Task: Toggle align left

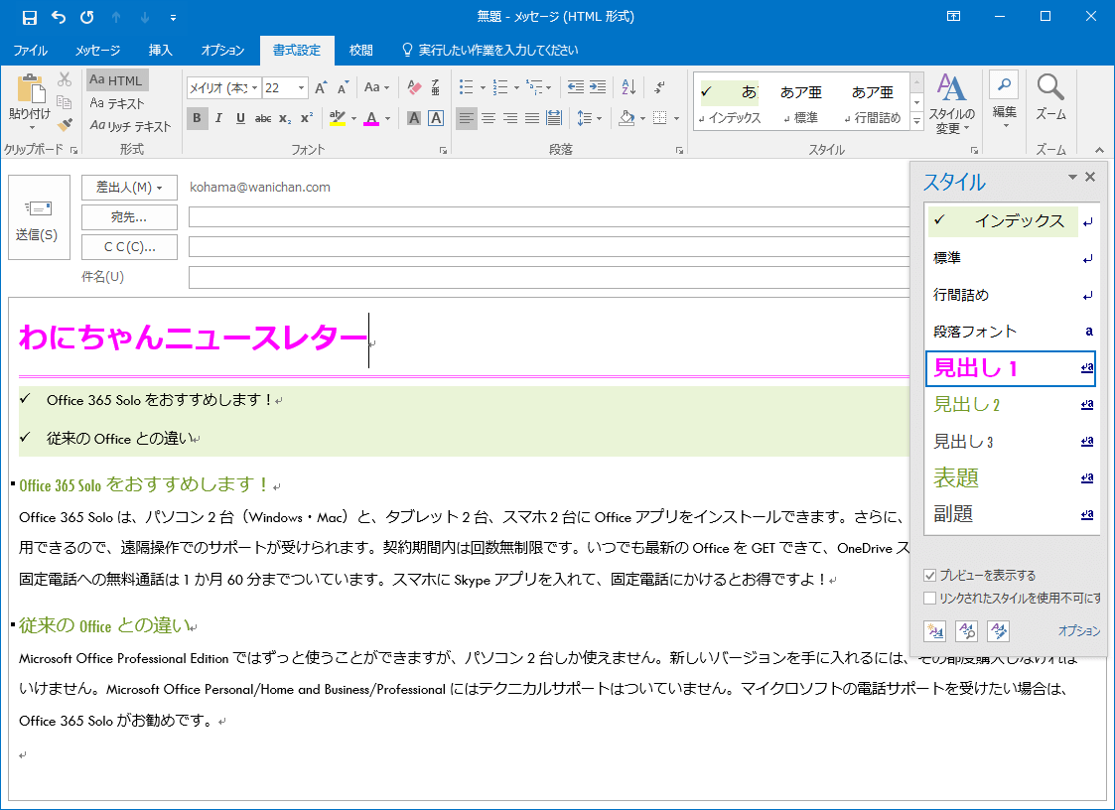Action: tap(466, 119)
